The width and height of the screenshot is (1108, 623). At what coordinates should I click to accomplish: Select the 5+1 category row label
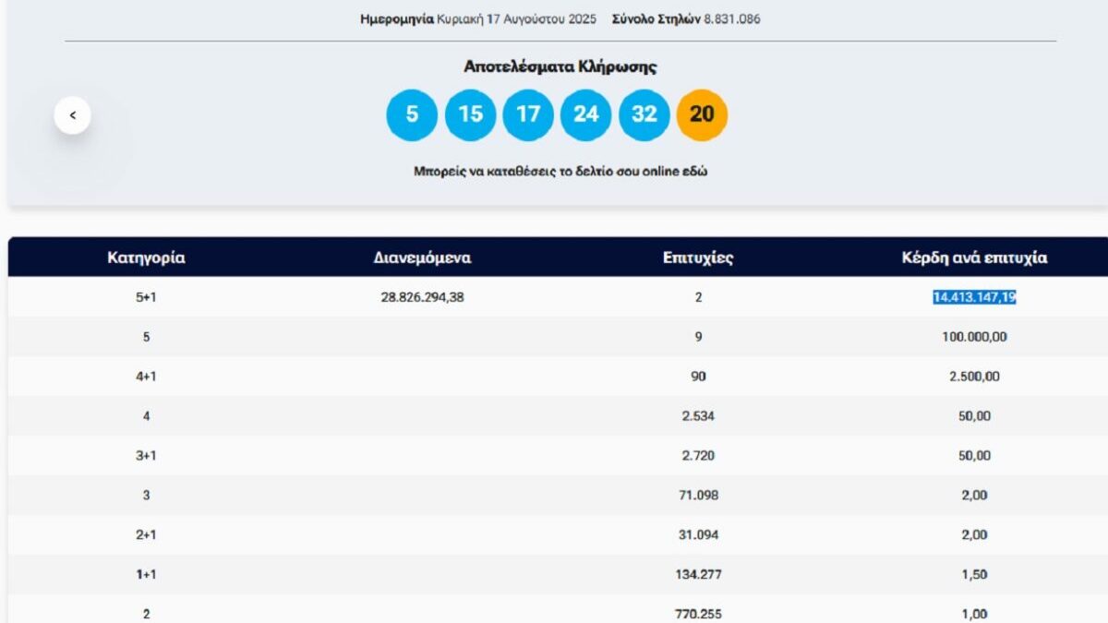[x=146, y=297]
